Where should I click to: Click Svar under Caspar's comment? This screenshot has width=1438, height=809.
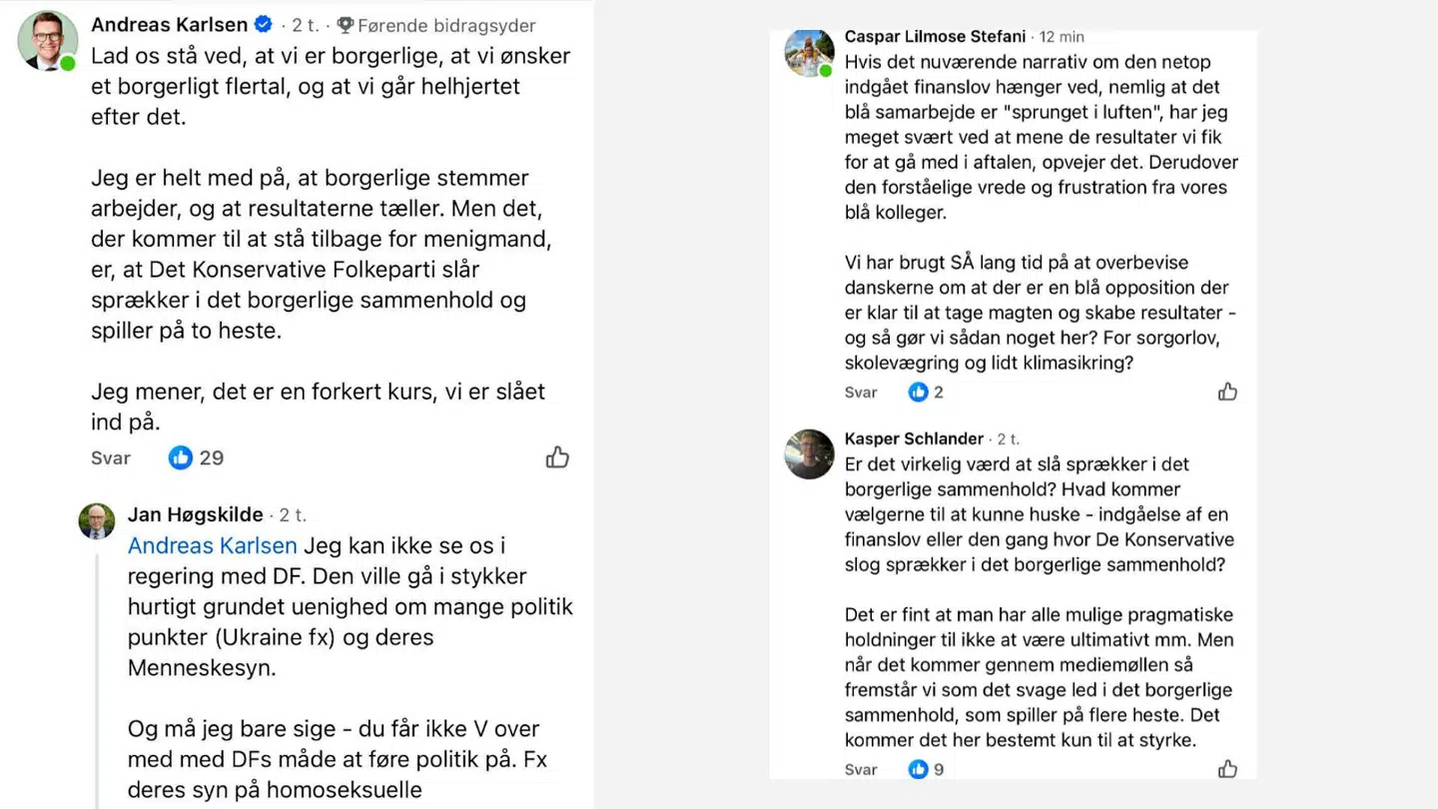(860, 392)
